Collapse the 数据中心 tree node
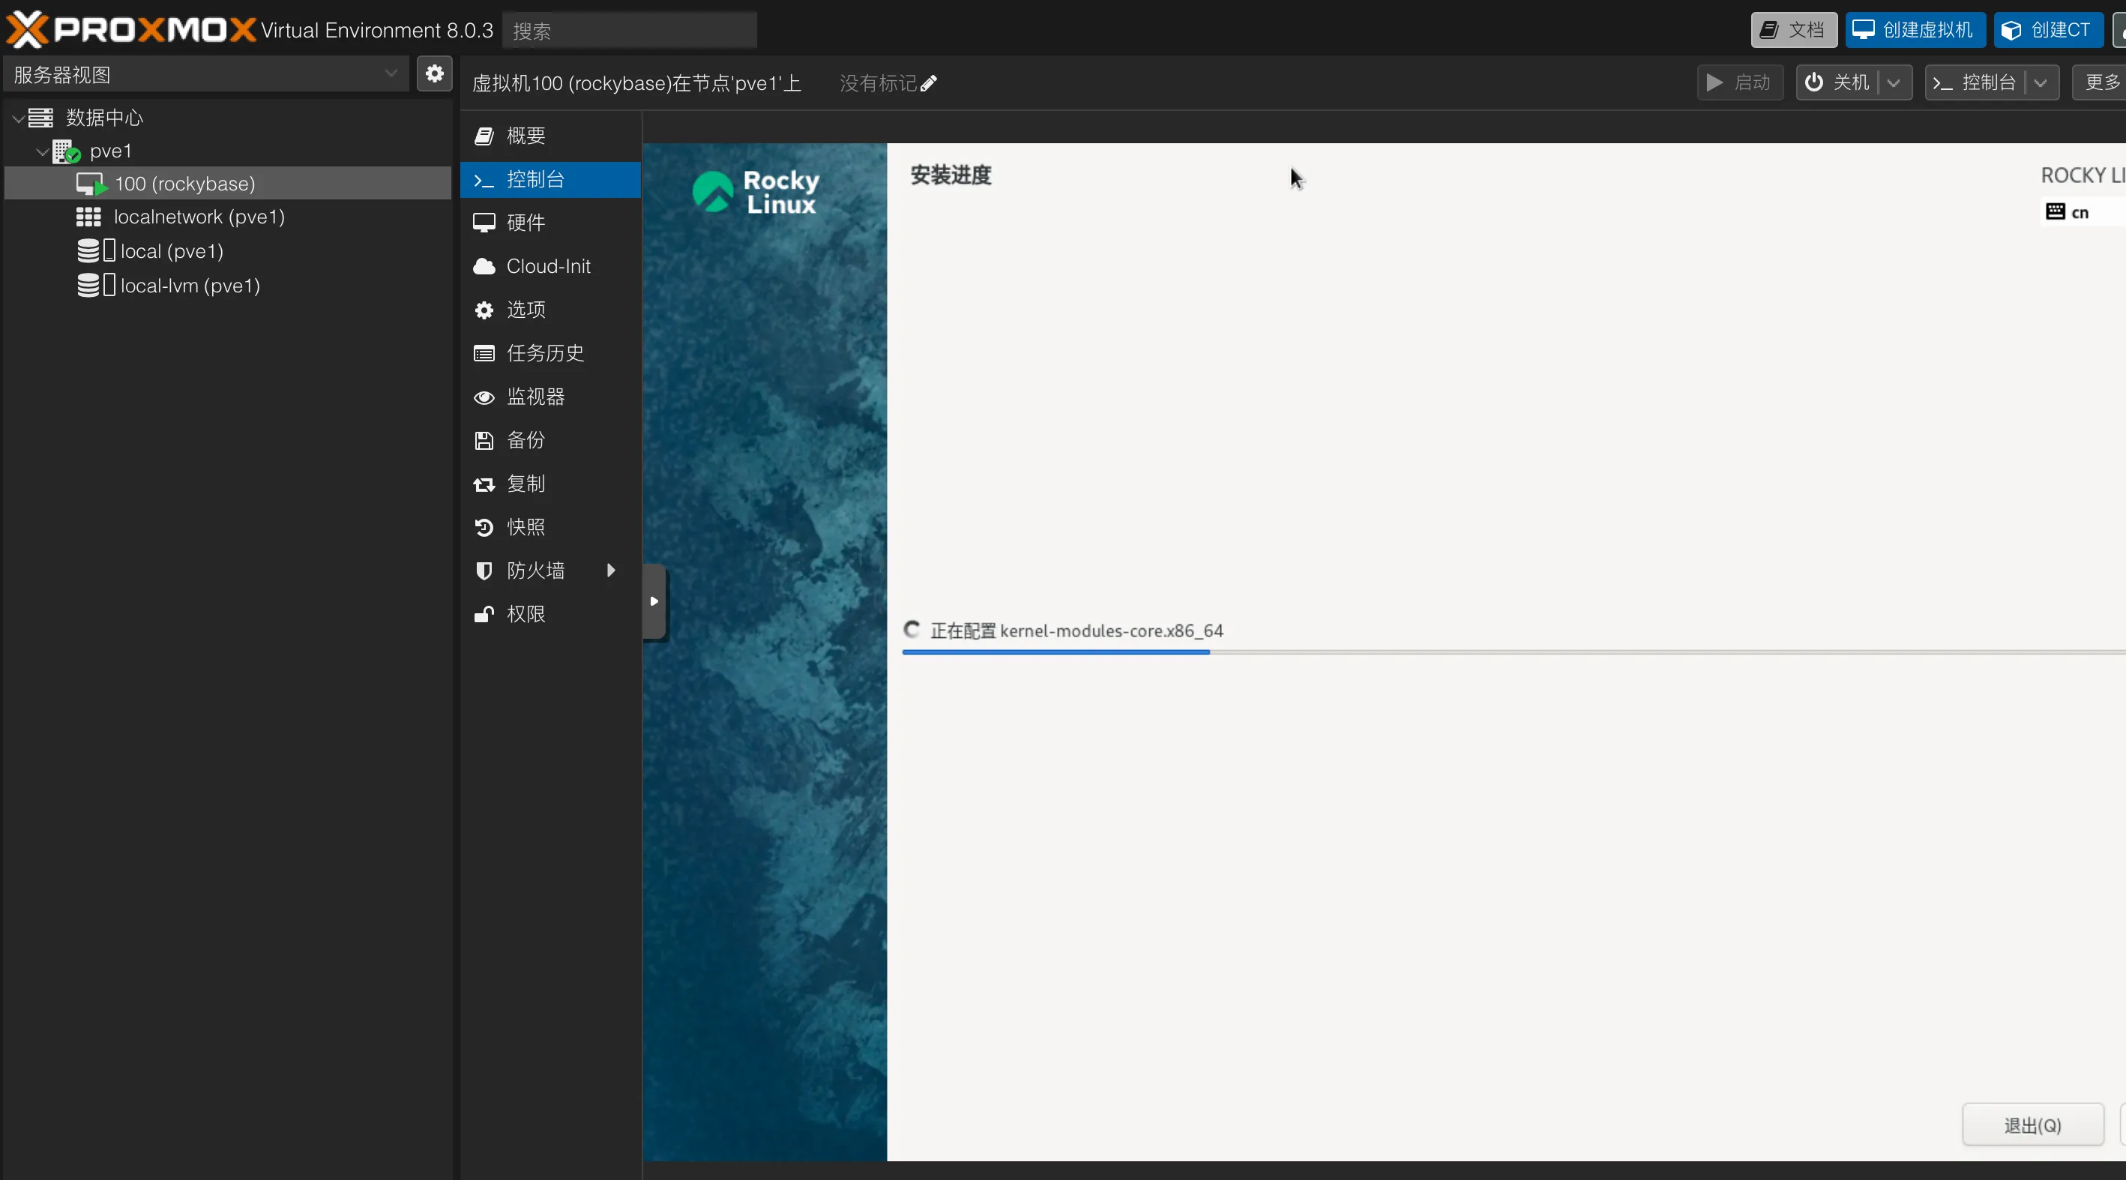The width and height of the screenshot is (2126, 1180). pyautogui.click(x=18, y=119)
